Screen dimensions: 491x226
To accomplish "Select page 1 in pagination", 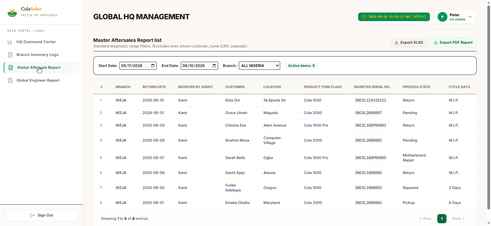I will tap(442, 219).
